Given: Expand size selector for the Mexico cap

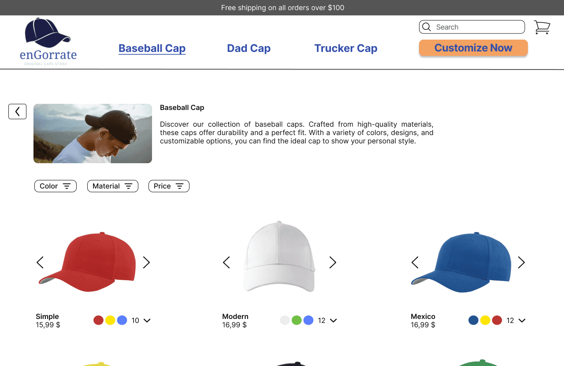Looking at the screenshot, I should point(522,321).
